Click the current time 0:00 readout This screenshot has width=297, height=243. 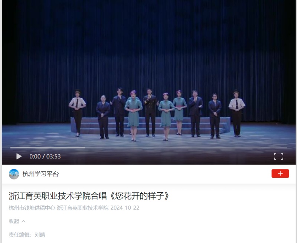[x=35, y=157]
